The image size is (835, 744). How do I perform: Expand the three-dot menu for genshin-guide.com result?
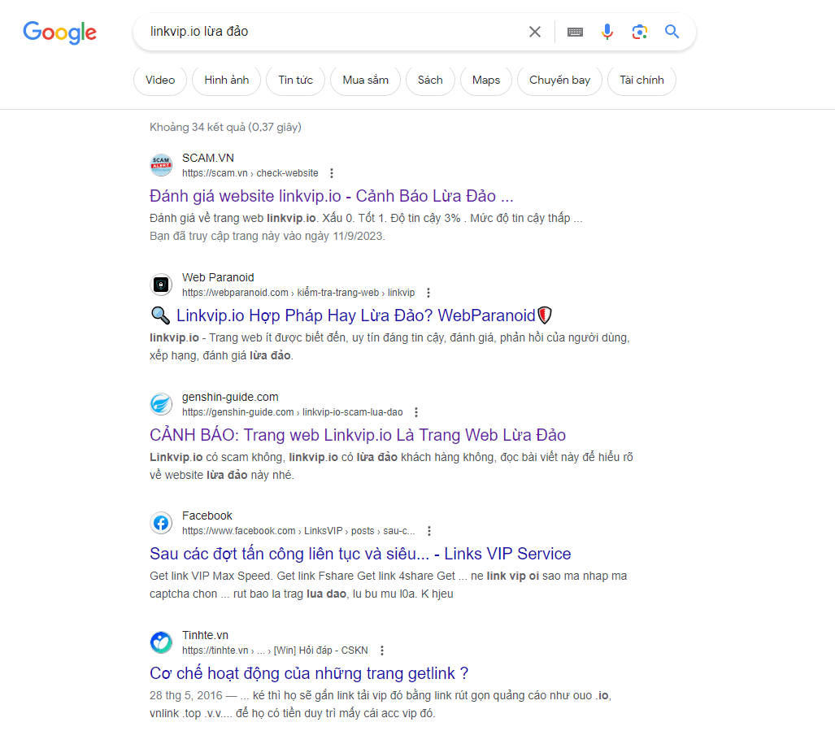click(416, 412)
